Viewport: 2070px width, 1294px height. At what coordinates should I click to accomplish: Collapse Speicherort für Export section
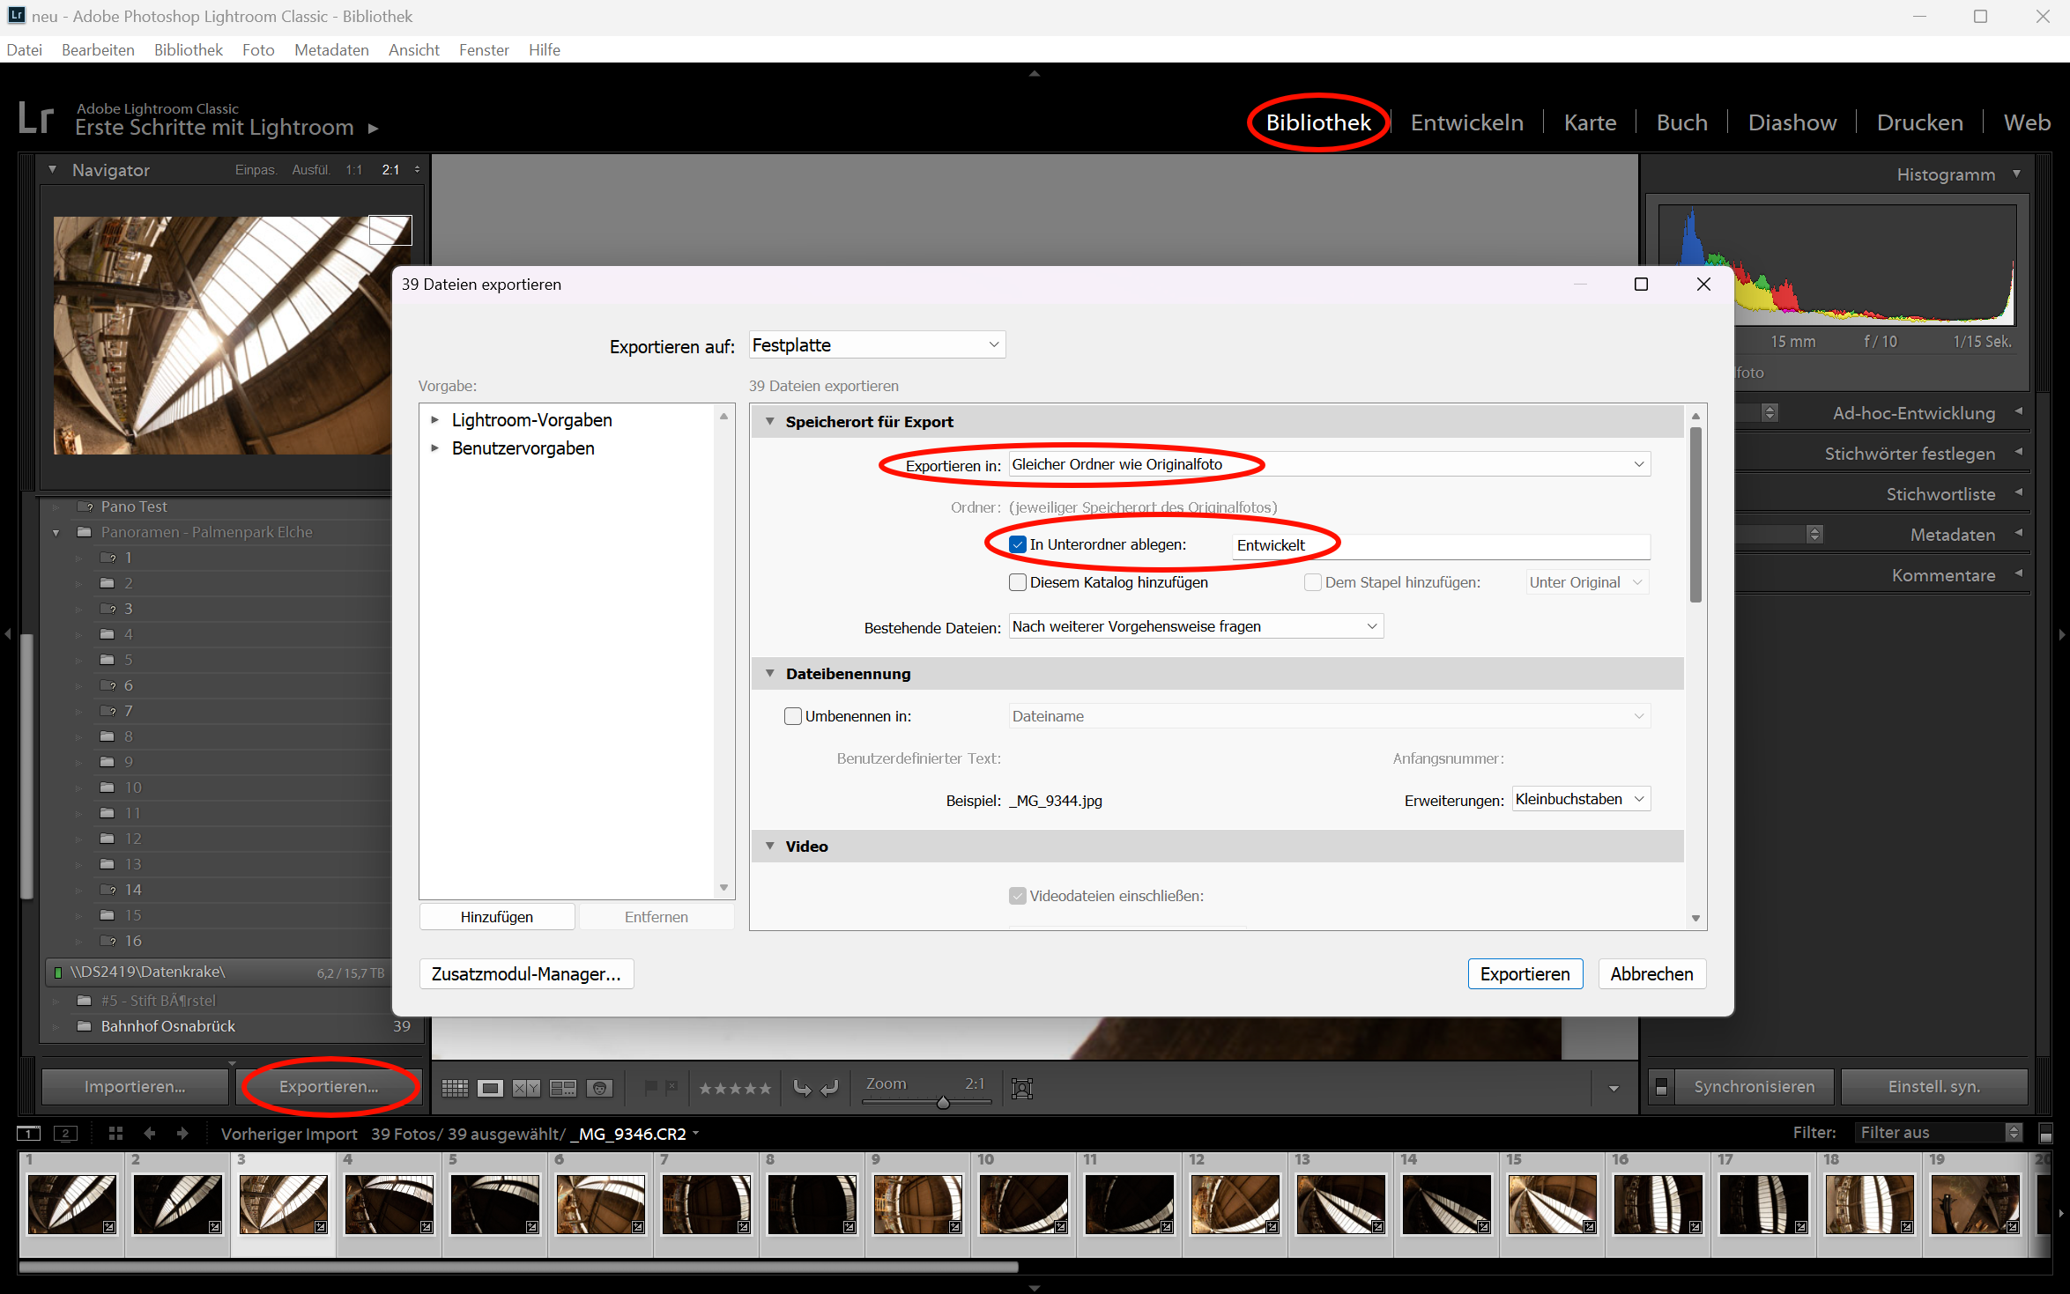pyautogui.click(x=770, y=422)
